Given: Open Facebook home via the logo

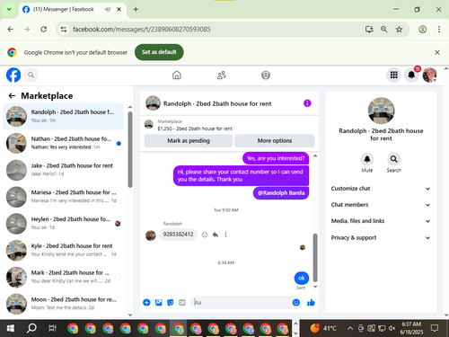Looking at the screenshot, I should (x=13, y=75).
